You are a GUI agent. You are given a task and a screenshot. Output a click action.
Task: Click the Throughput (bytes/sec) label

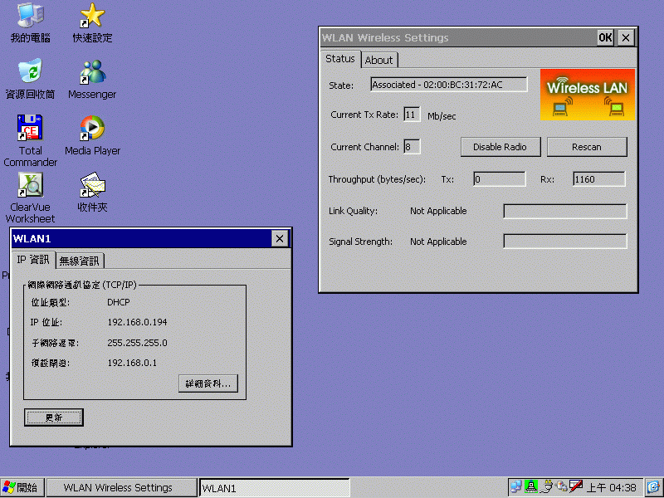click(x=377, y=179)
